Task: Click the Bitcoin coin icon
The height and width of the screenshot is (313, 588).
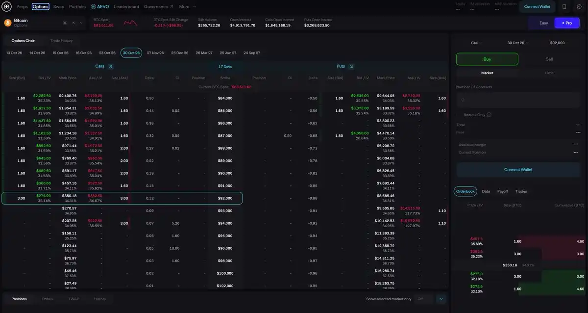Action: pyautogui.click(x=8, y=23)
